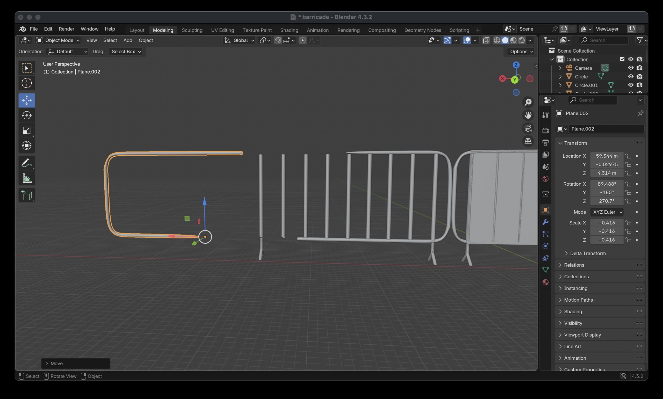Open the Modifiers wrench properties tab
663x399 pixels.
[x=545, y=222]
